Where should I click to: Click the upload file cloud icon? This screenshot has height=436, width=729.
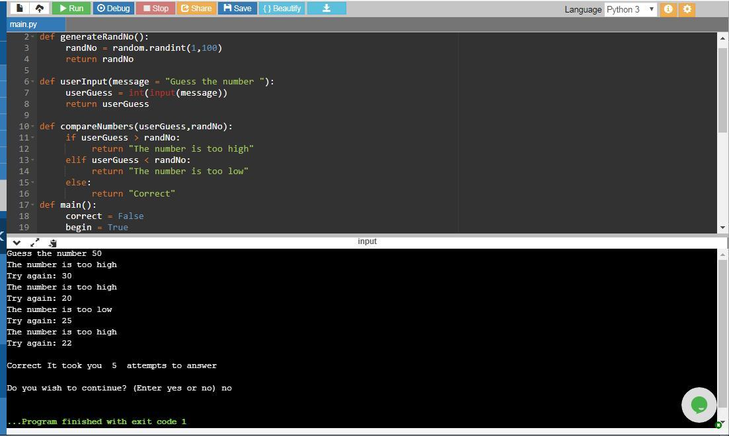(x=39, y=9)
